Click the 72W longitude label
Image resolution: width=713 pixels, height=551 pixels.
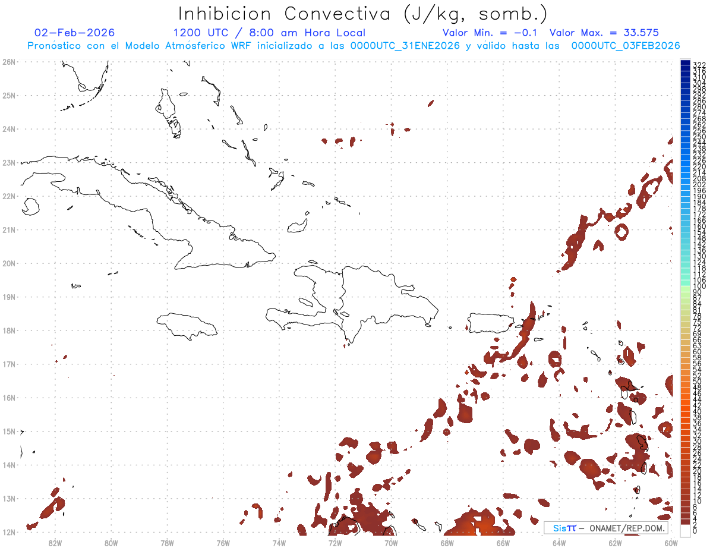click(x=335, y=543)
